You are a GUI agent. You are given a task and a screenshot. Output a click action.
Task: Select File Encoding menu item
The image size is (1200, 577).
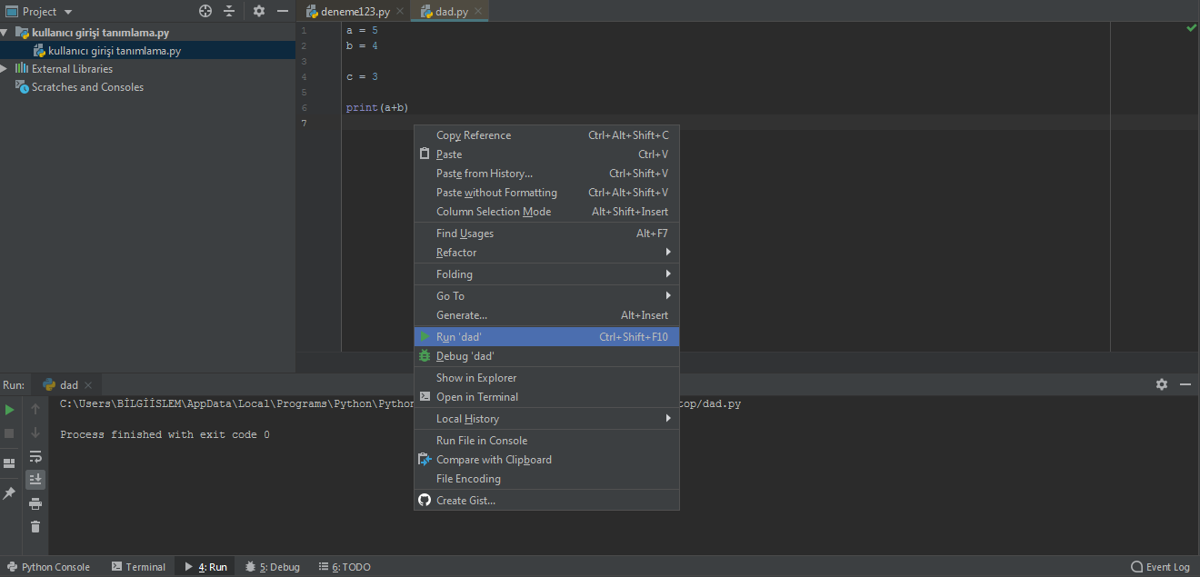pyautogui.click(x=546, y=479)
